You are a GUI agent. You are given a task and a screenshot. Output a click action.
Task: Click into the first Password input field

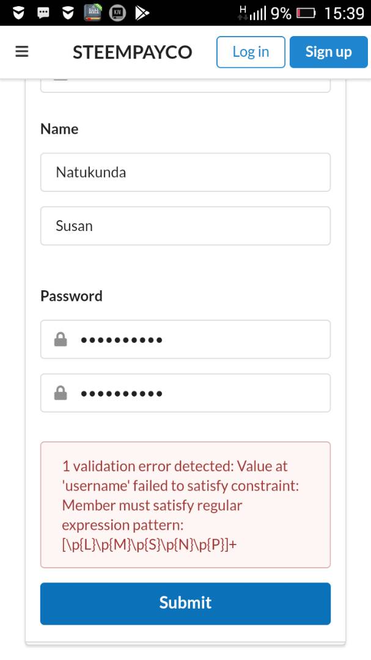pos(196,339)
